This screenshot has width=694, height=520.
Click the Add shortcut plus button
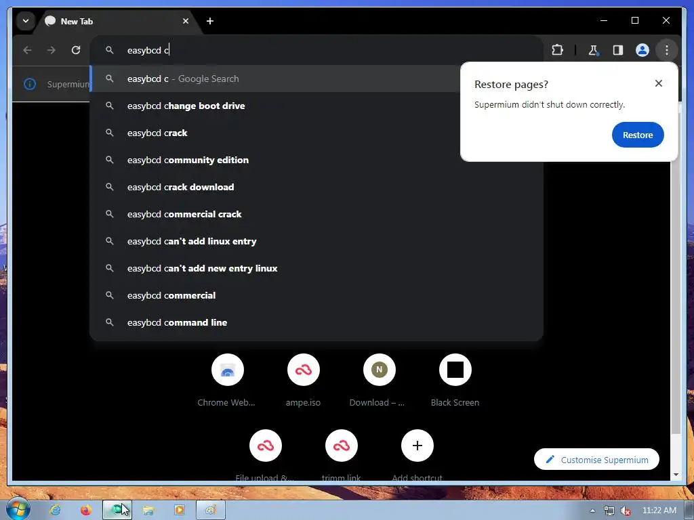pyautogui.click(x=417, y=446)
